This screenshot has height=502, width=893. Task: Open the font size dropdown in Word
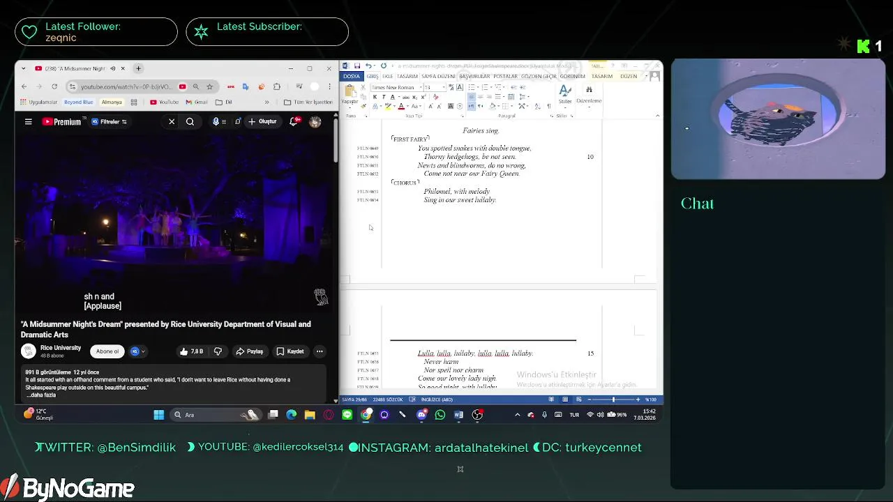[444, 87]
